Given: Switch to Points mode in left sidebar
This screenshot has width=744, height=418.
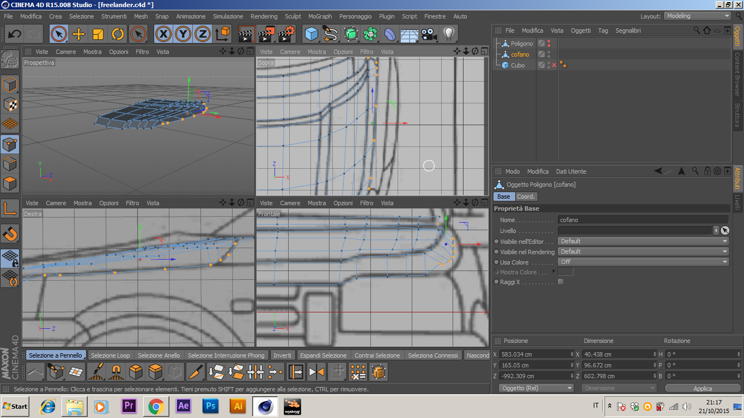Looking at the screenshot, I should 10,144.
